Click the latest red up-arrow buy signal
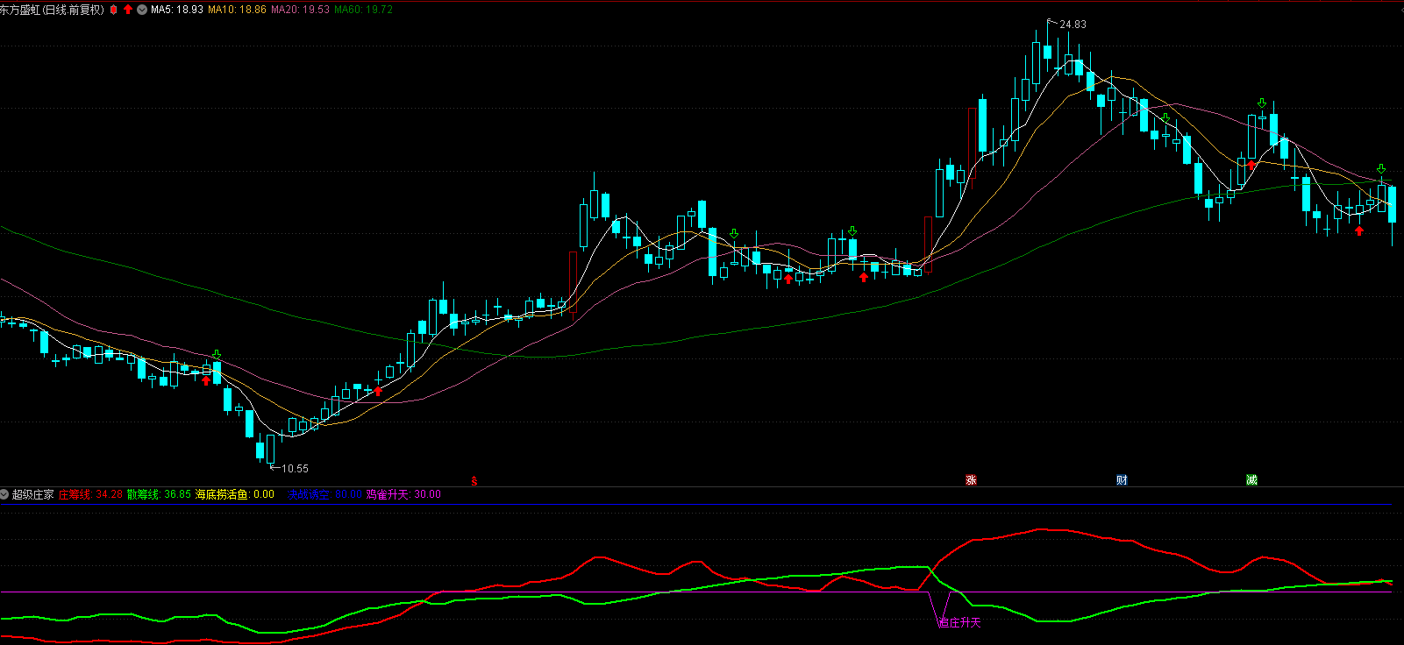The width and height of the screenshot is (1404, 645). pos(1359,230)
